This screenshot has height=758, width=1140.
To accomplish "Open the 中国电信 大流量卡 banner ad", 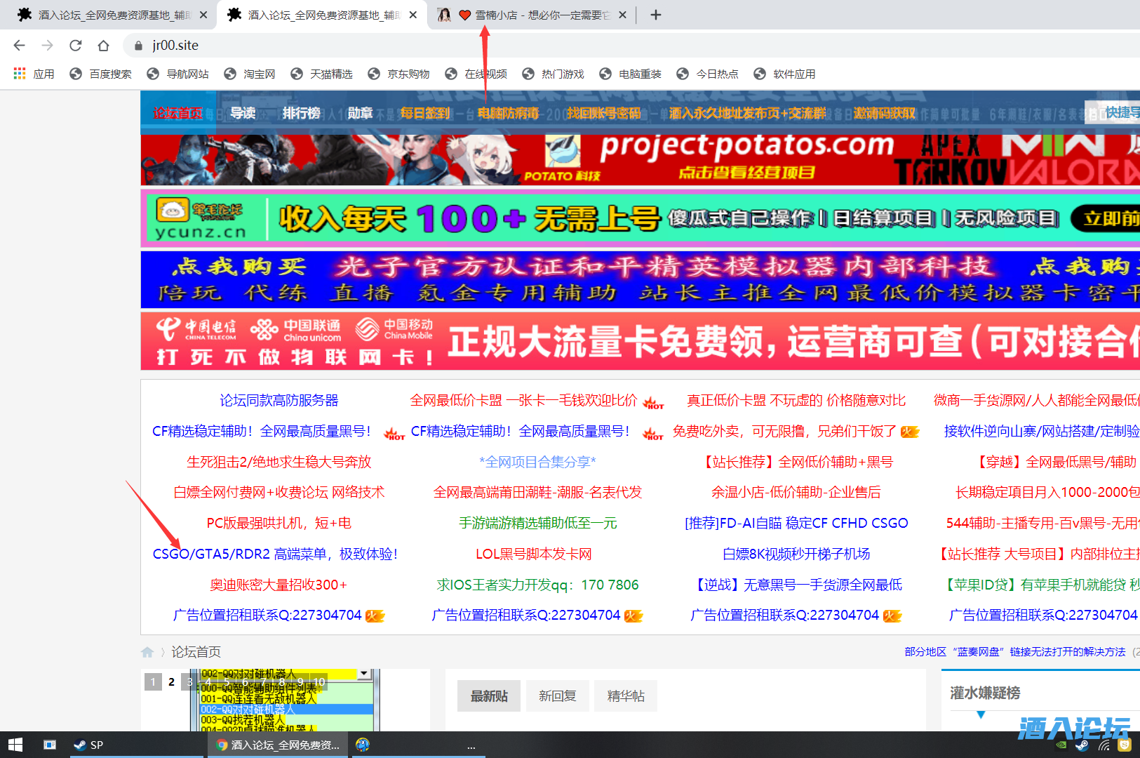I will [x=640, y=341].
